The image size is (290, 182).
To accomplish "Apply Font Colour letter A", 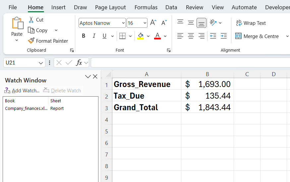I will (157, 36).
